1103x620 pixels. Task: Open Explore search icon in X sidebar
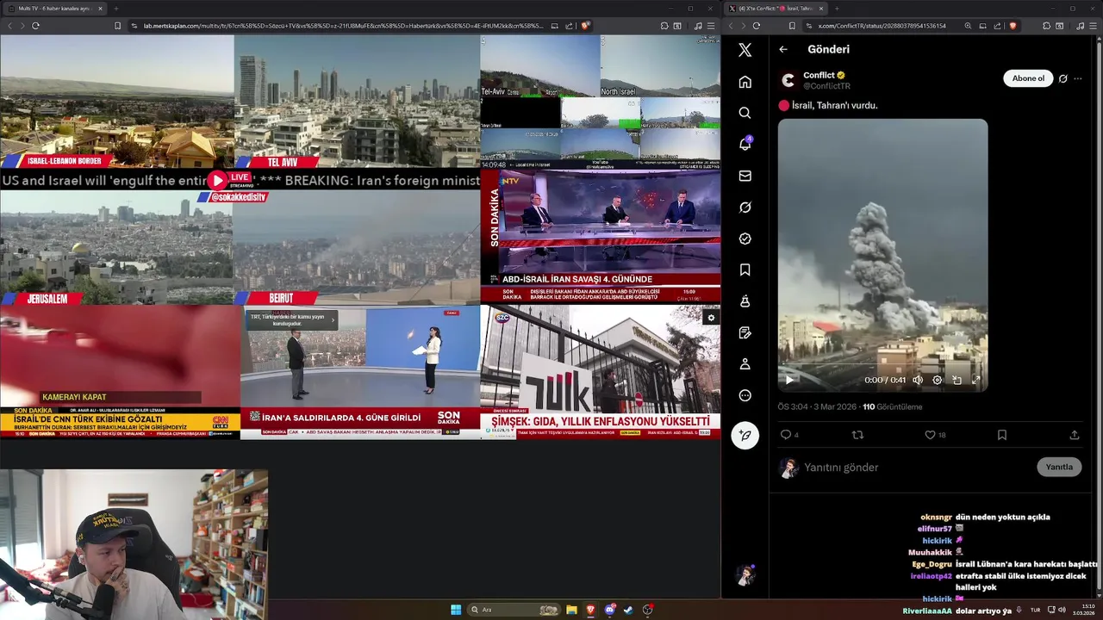(745, 113)
